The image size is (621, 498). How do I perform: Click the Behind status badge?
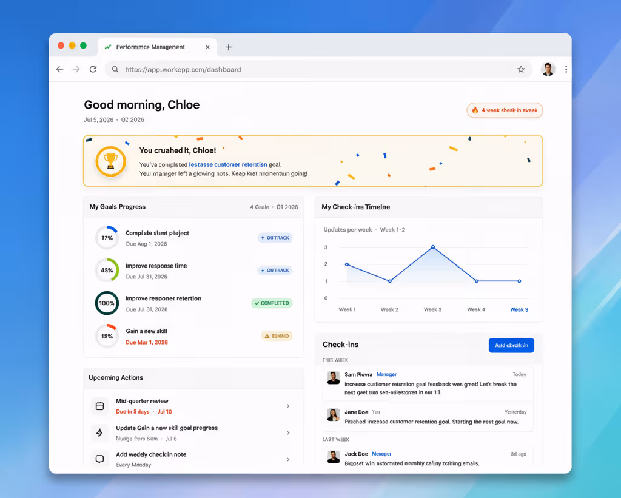click(x=277, y=336)
